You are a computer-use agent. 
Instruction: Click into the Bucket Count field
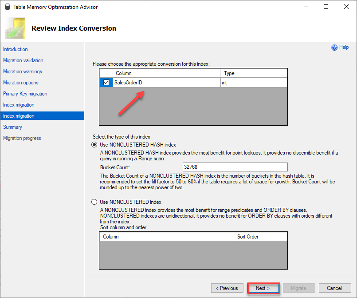[x=235, y=167]
